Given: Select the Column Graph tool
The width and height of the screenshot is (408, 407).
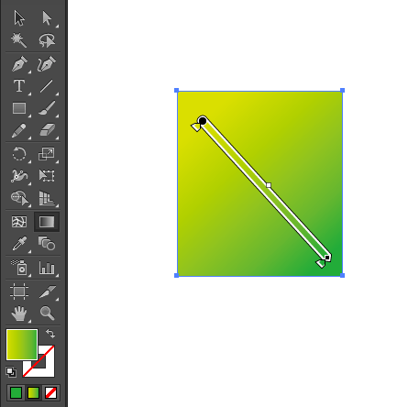Looking at the screenshot, I should coord(47,268).
